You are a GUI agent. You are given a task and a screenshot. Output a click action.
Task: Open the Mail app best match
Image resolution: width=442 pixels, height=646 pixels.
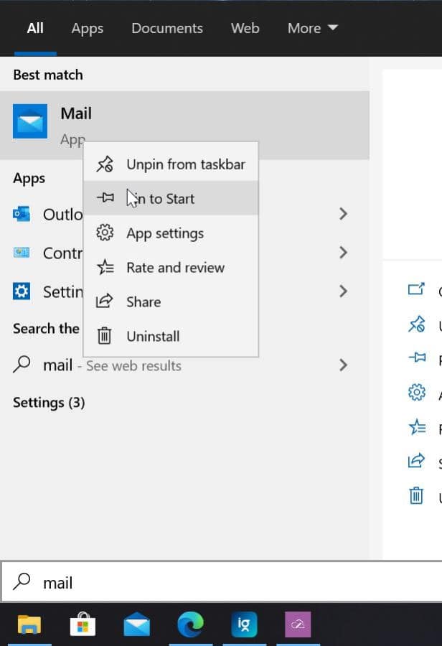(x=184, y=125)
